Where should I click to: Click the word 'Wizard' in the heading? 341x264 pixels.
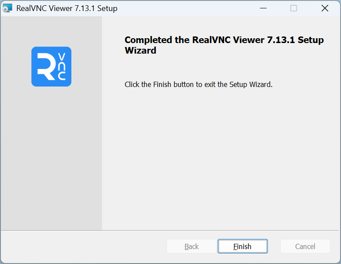coord(140,51)
